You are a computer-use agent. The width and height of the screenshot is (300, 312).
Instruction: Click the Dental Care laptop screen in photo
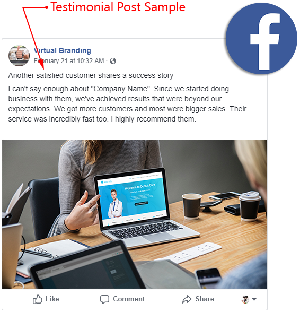[x=132, y=198]
